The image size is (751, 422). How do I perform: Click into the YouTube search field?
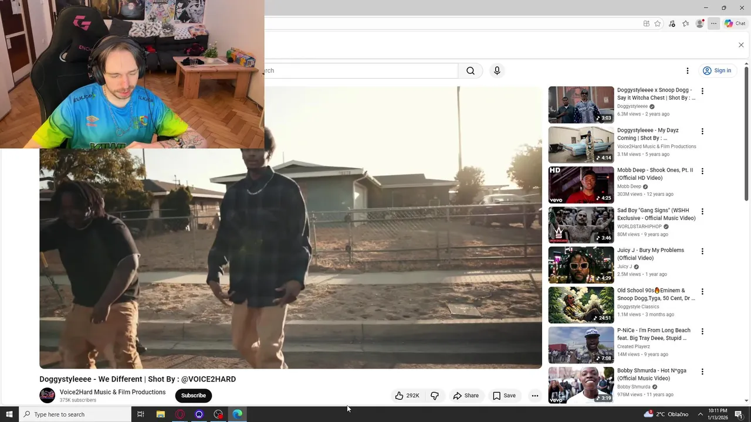pos(361,71)
